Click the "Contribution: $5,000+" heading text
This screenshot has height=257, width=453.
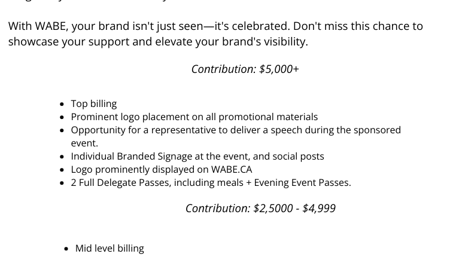pyautogui.click(x=245, y=69)
